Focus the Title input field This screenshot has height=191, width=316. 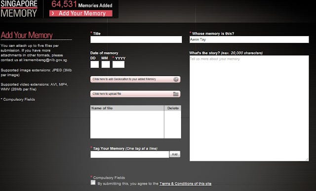coord(136,39)
